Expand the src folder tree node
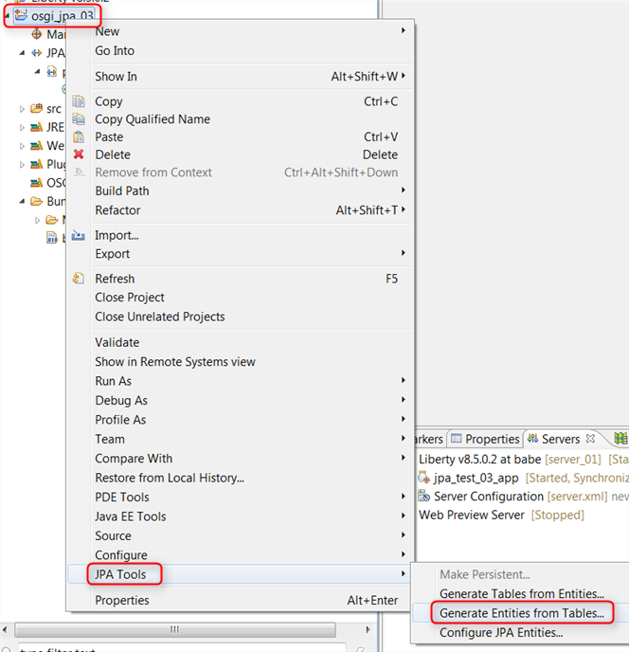Screen dimensions: 629x652 (22, 109)
